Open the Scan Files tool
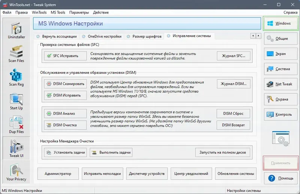The height and width of the screenshot is (194, 300). point(16,54)
